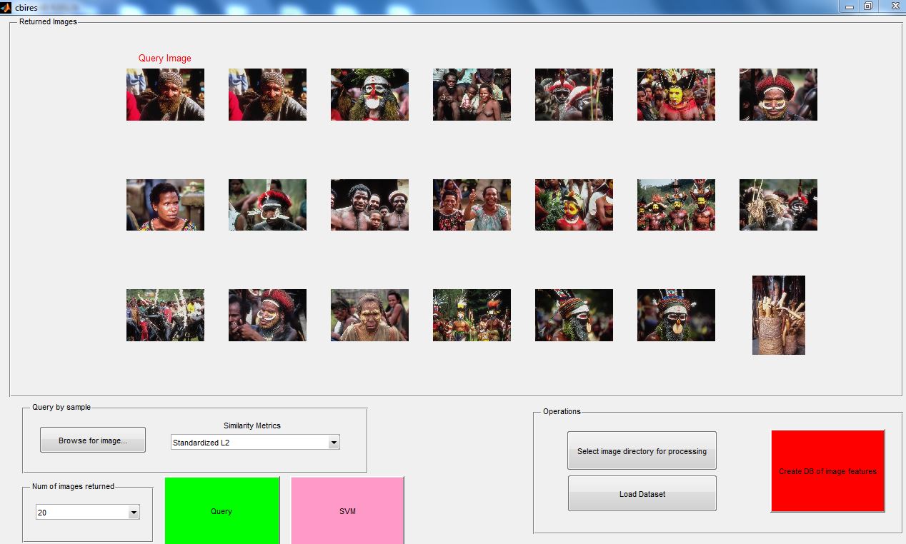Click the red Create DB of image features button
This screenshot has height=544, width=906.
[827, 471]
